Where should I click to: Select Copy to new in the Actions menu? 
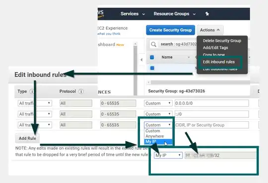[x=213, y=54]
